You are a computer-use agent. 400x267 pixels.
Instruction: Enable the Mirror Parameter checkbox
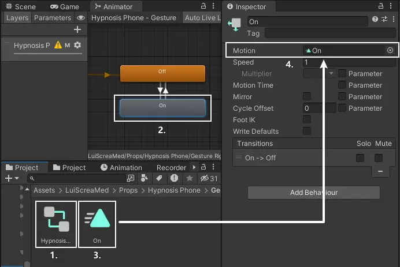point(342,96)
